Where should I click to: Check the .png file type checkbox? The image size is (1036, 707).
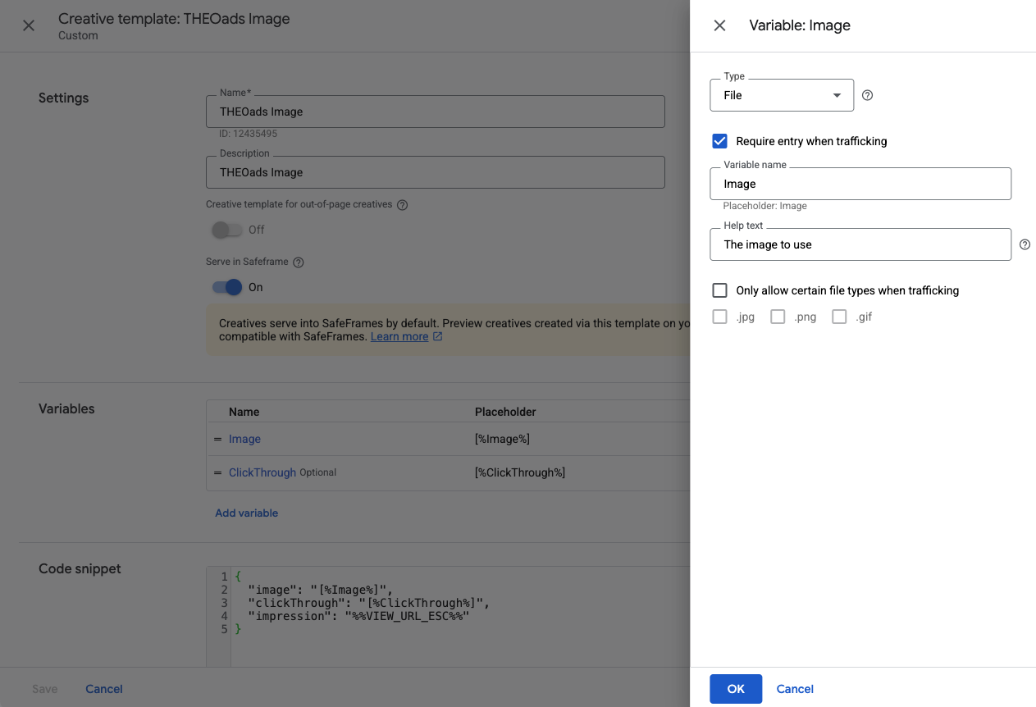(778, 316)
